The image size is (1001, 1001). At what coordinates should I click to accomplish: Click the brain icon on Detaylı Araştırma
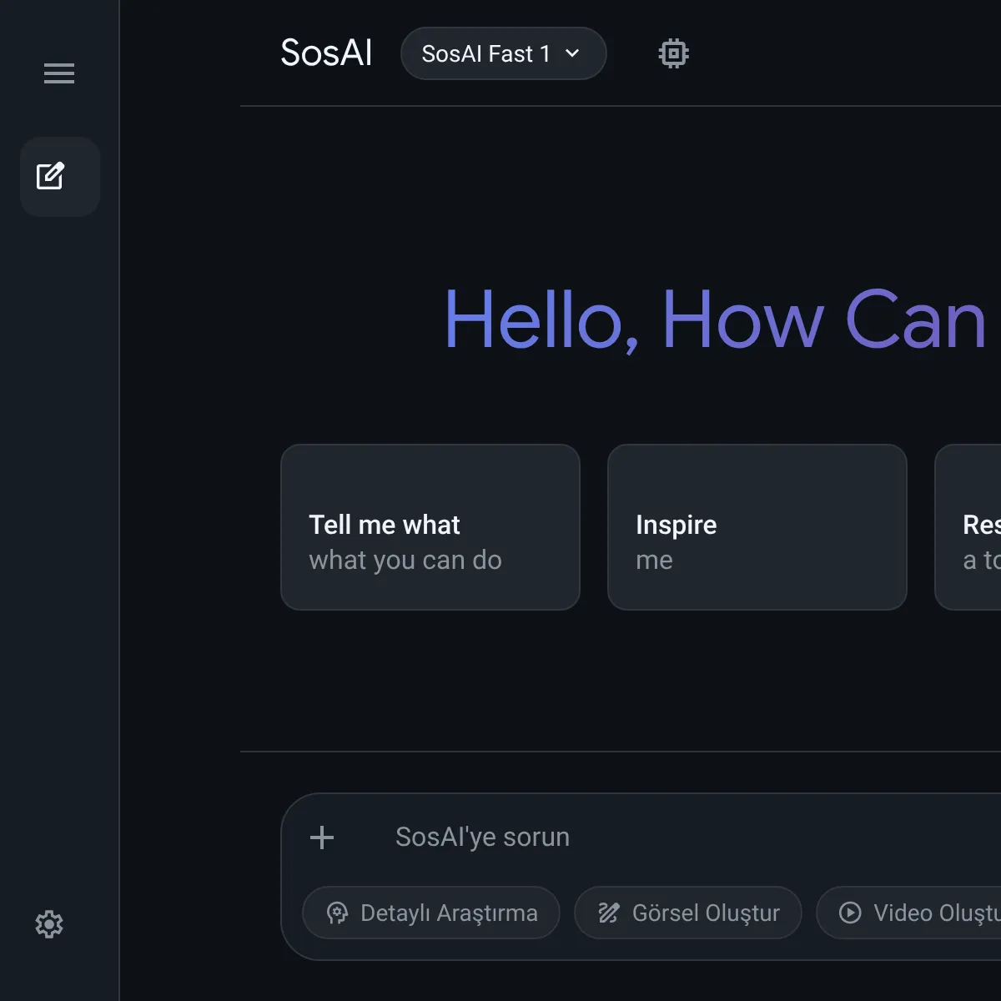point(337,913)
